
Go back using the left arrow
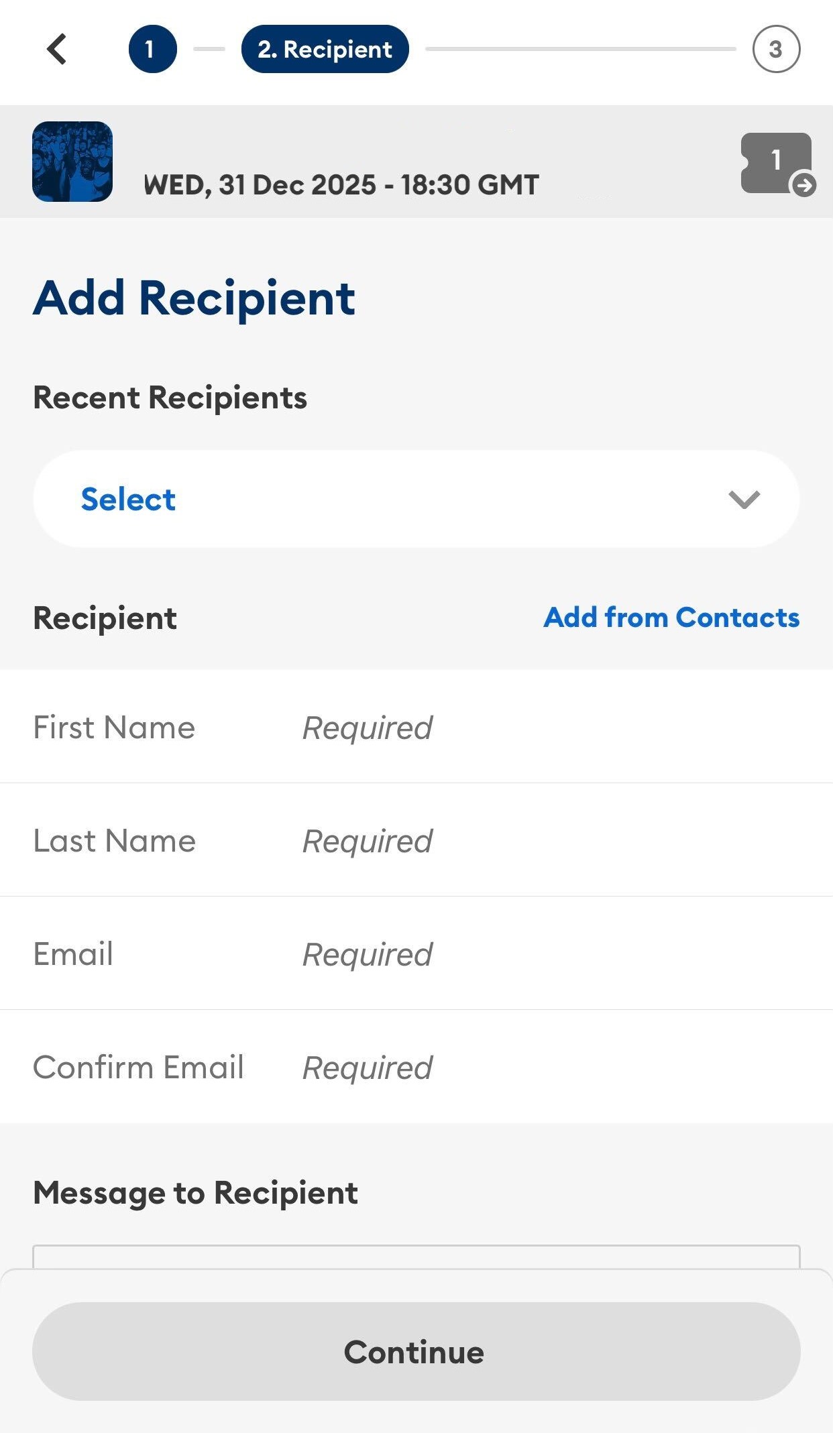pyautogui.click(x=57, y=49)
